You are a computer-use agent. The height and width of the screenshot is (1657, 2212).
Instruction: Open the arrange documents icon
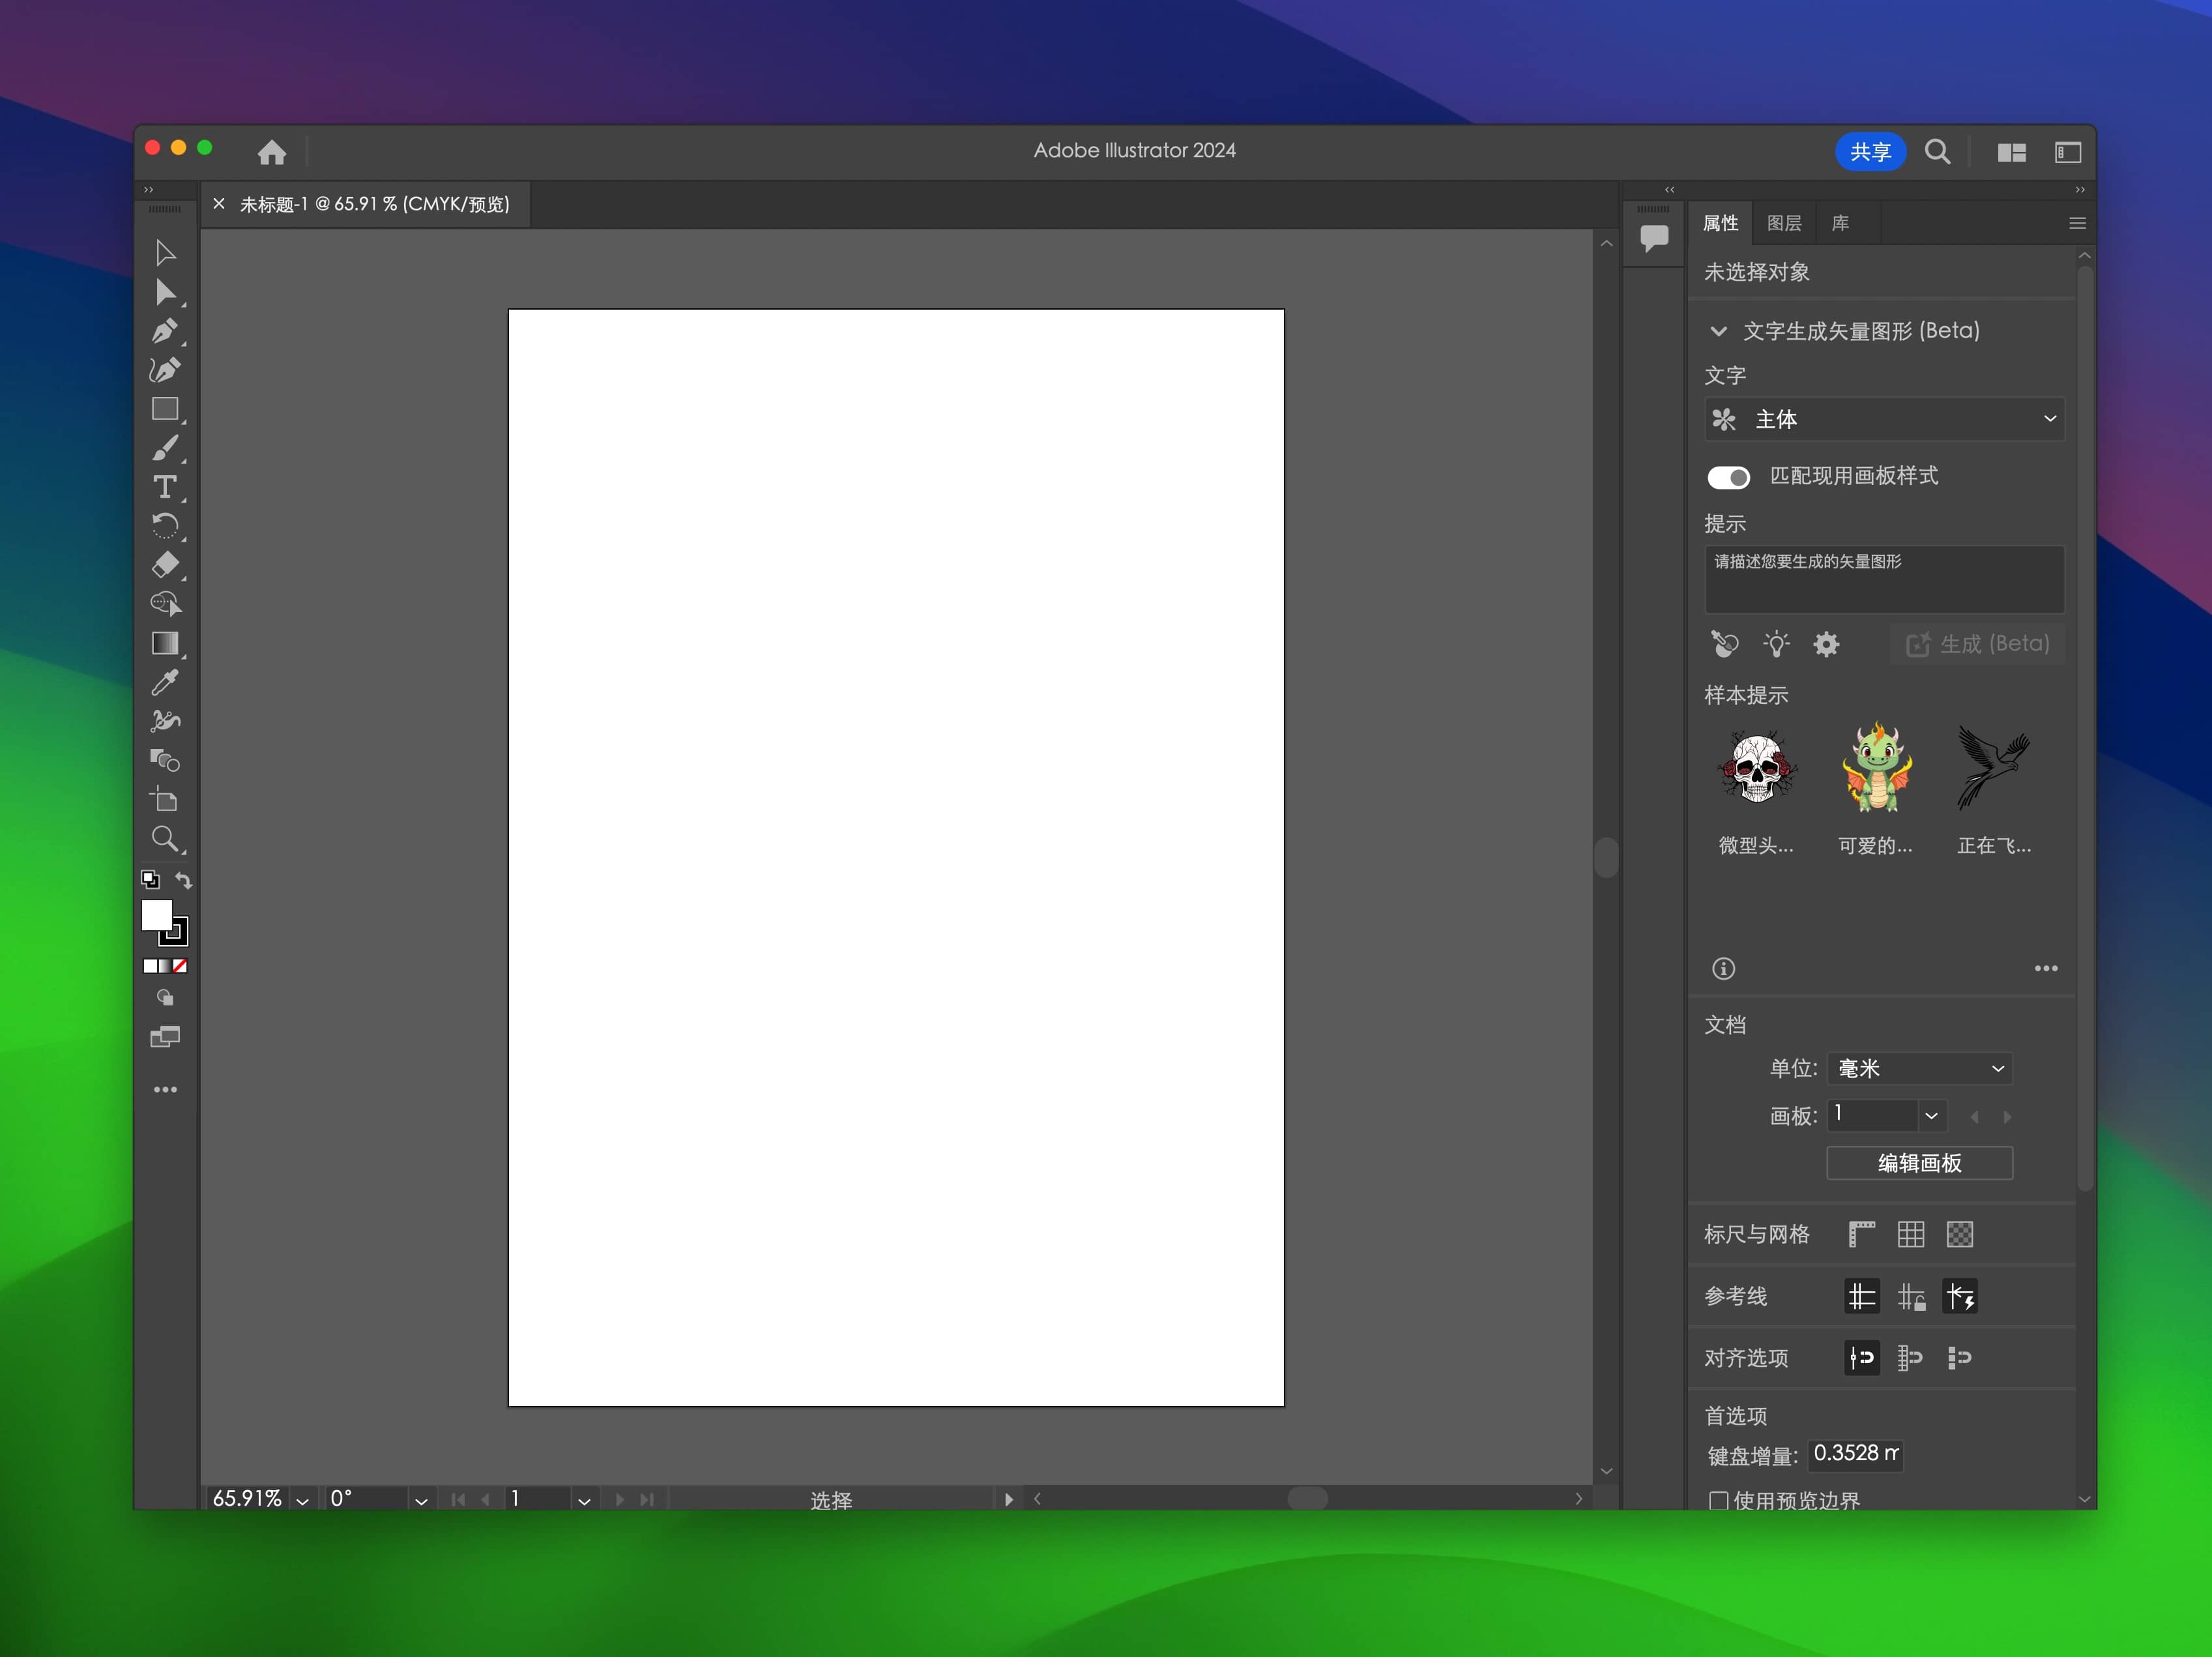point(2012,152)
